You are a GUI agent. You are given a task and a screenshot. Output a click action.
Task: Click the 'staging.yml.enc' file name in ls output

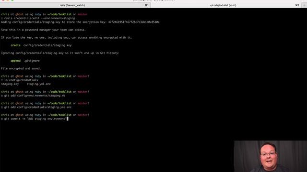tap(38, 84)
